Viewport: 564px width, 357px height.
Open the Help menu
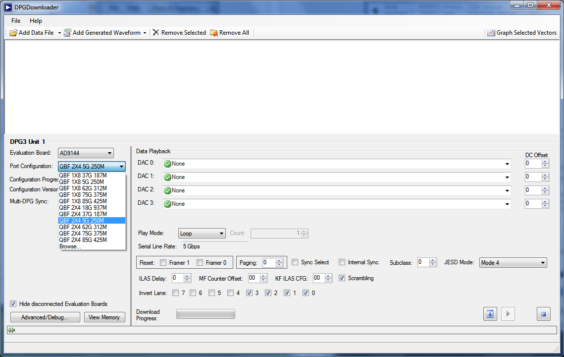36,21
